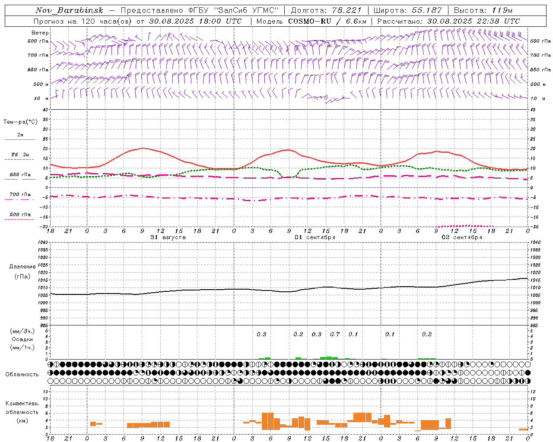The width and height of the screenshot is (553, 442).
Task: Click the 31 августа date label
Action: click(168, 237)
